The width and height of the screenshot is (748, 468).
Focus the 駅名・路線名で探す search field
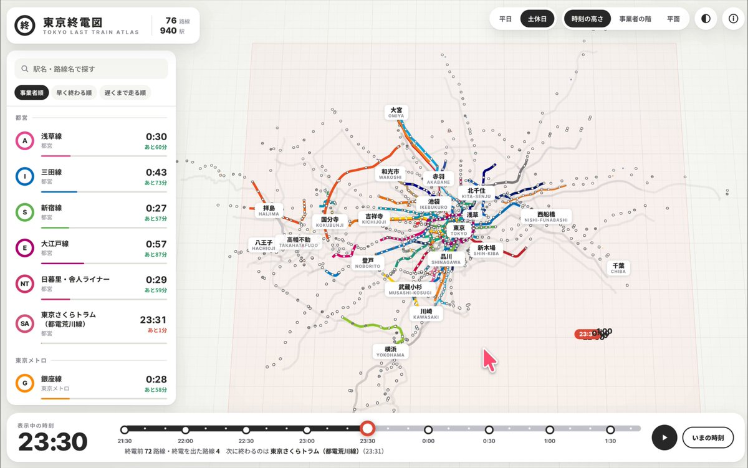[x=92, y=69]
